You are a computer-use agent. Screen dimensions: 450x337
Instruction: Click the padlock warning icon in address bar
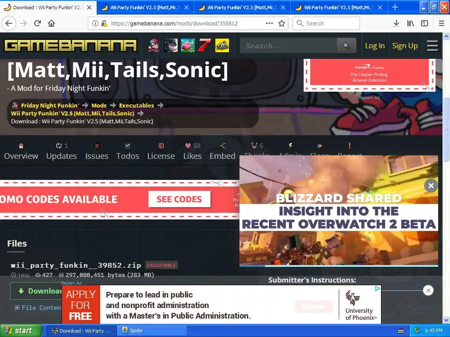point(104,23)
